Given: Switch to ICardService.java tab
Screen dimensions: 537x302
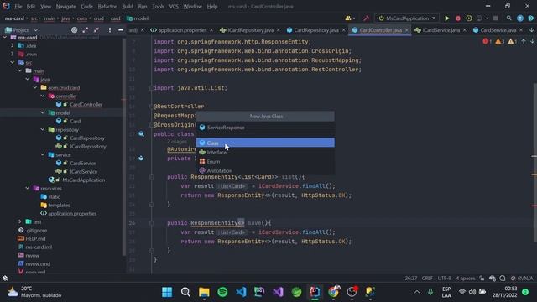Looking at the screenshot, I should coord(441,30).
